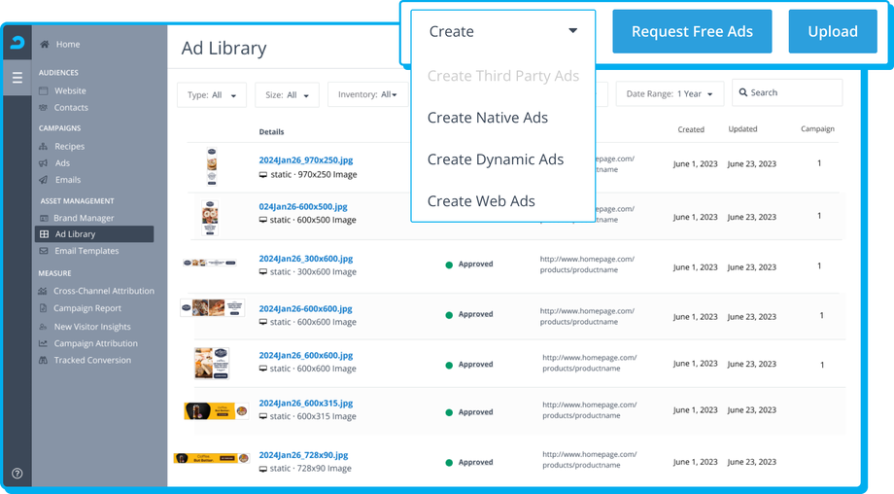Screen dimensions: 894x494
Task: Click the Created column header
Action: pyautogui.click(x=691, y=129)
